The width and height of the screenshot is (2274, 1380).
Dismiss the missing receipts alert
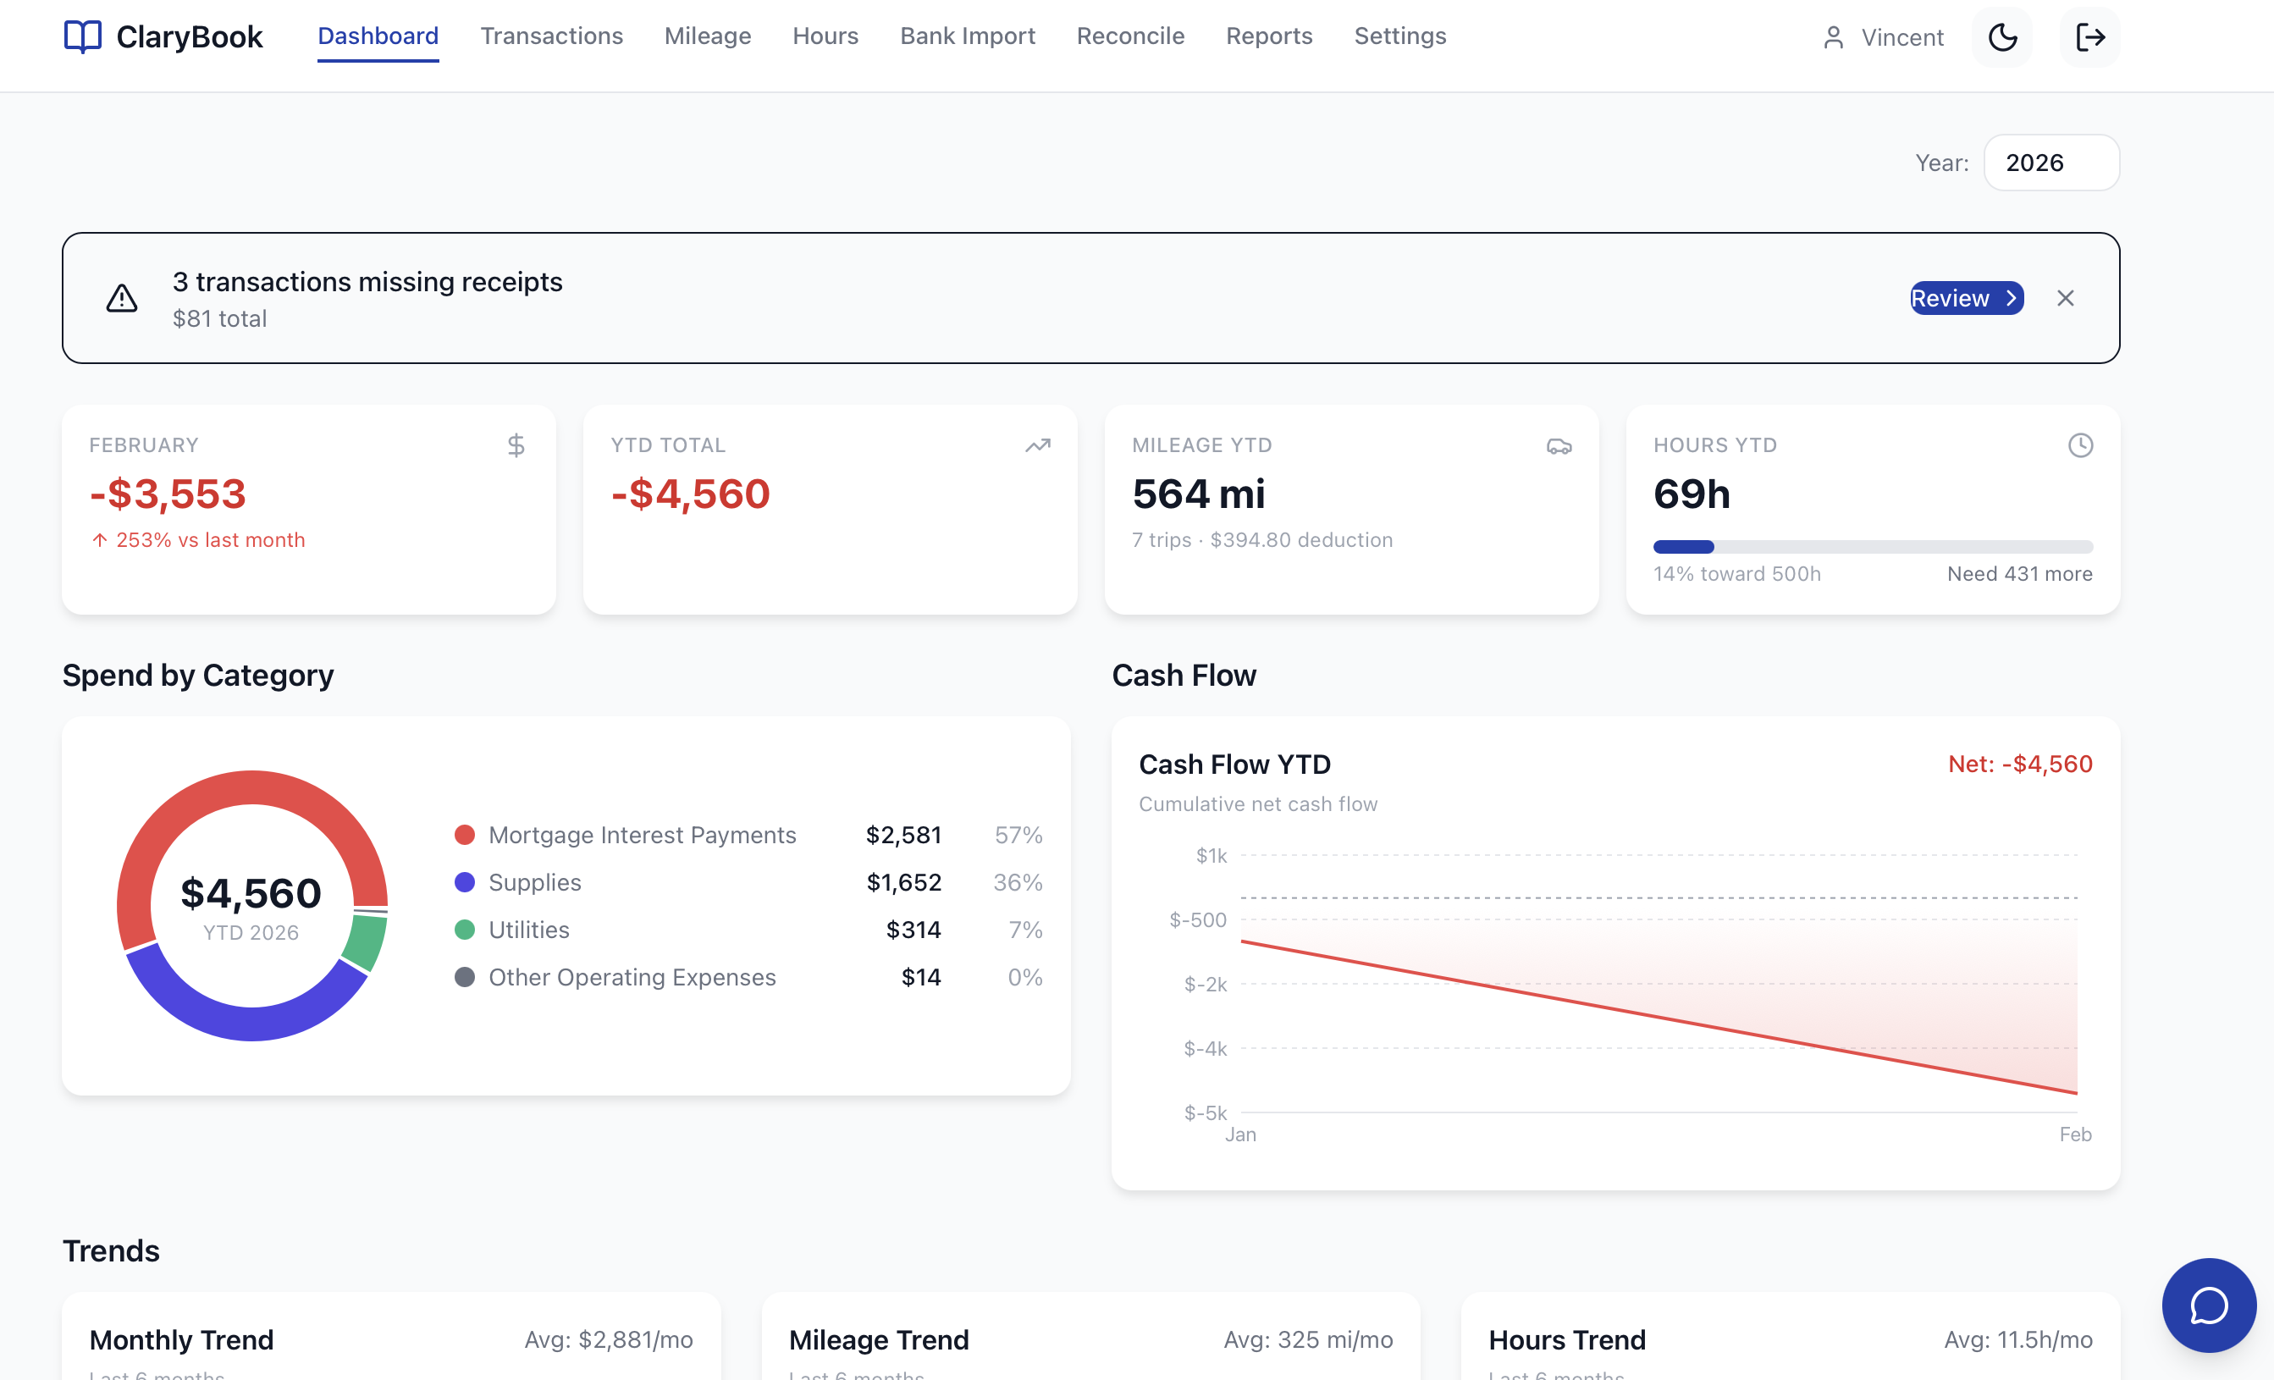click(2066, 297)
